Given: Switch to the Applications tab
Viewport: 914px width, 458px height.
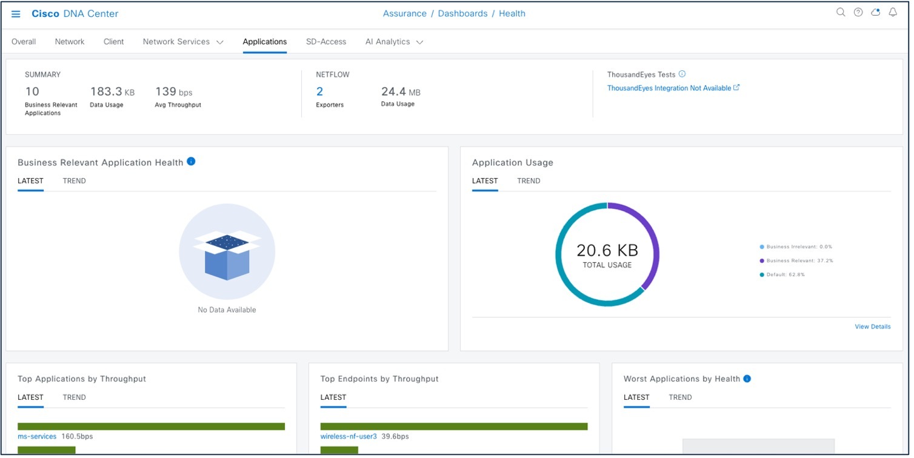Looking at the screenshot, I should click(x=265, y=41).
